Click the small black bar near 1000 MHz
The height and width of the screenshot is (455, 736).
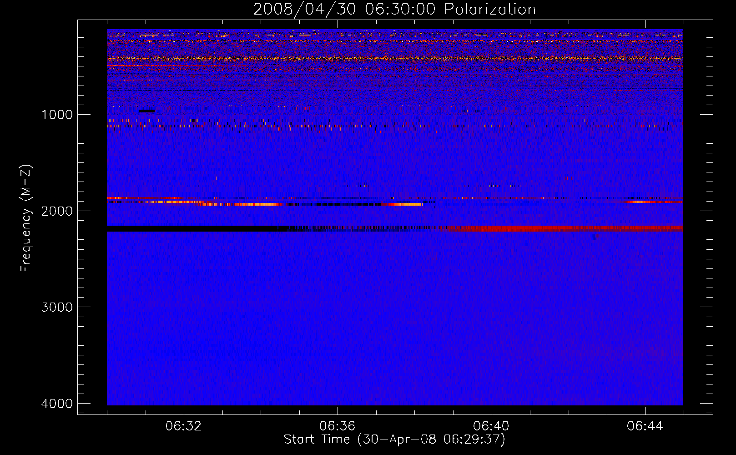click(x=147, y=111)
